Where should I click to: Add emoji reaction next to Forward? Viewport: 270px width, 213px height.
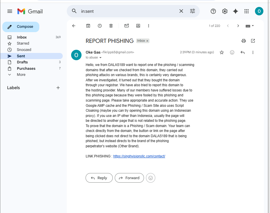click(151, 178)
